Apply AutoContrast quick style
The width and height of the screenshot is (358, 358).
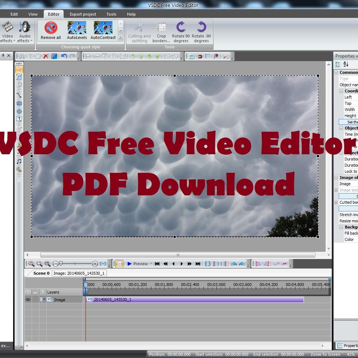click(103, 31)
